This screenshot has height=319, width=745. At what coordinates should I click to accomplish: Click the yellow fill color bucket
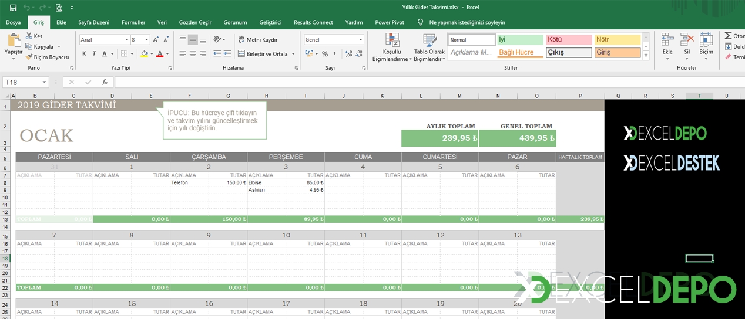[x=144, y=54]
